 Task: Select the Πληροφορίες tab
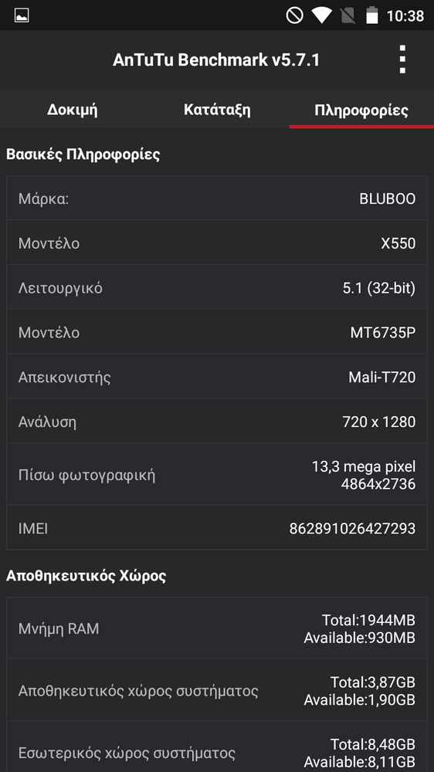coord(361,109)
